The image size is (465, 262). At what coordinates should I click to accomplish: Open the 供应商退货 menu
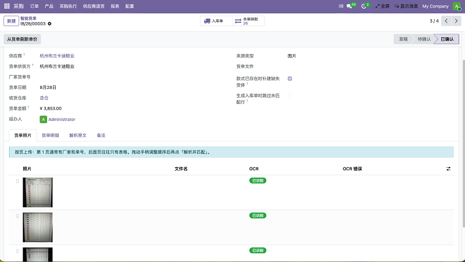(94, 6)
